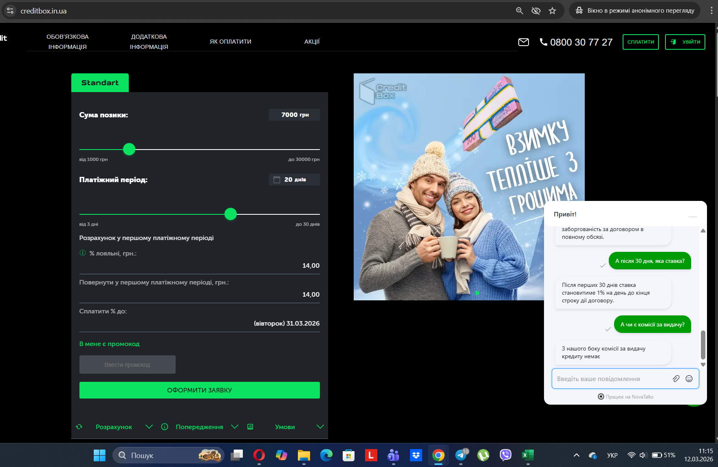Select the Standart loan tab
The image size is (718, 467).
[x=100, y=83]
